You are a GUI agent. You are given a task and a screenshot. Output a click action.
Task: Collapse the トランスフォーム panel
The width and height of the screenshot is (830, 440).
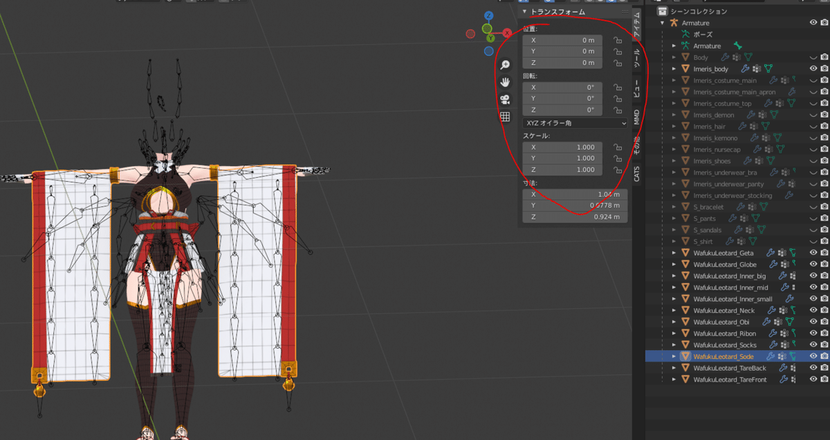point(524,12)
